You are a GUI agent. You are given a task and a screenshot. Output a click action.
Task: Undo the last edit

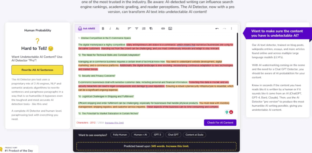pos(217,29)
